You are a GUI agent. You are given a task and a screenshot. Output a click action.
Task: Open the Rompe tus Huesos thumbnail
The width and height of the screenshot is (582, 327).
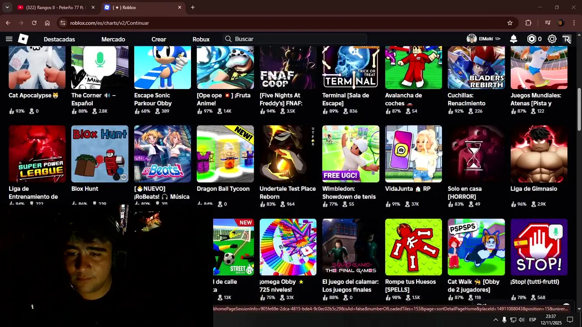tap(414, 247)
